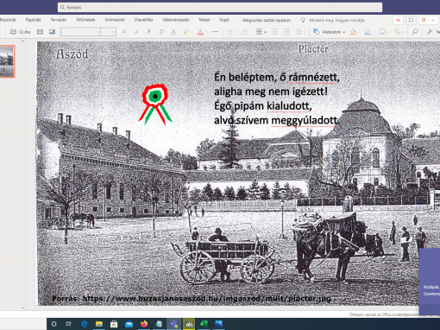Click the yellow text highlight icon
Viewport: 440px width, 330px height.
186,32
